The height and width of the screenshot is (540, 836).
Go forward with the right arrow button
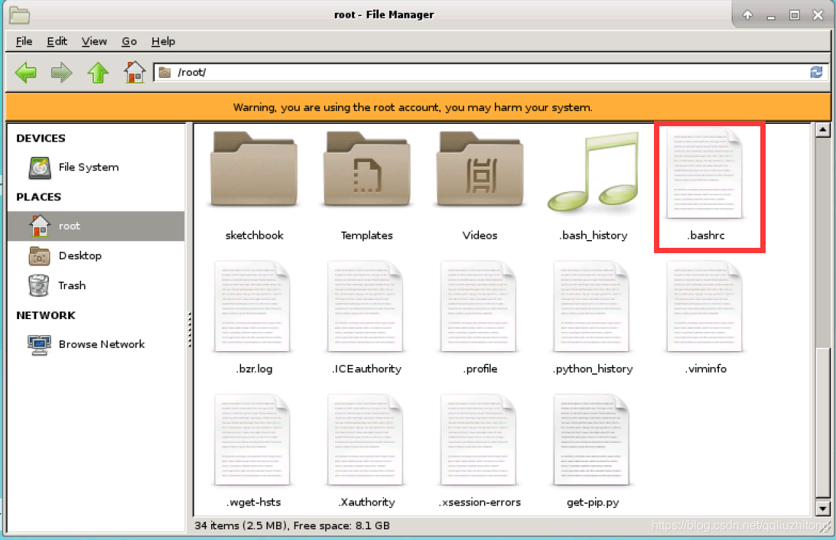[61, 73]
